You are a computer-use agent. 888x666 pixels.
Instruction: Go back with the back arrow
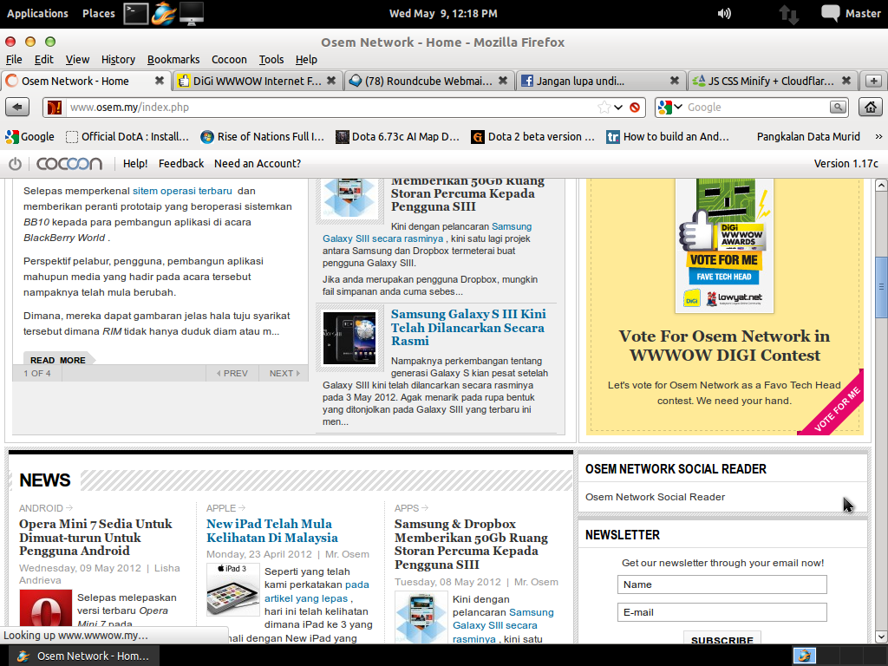(x=17, y=107)
